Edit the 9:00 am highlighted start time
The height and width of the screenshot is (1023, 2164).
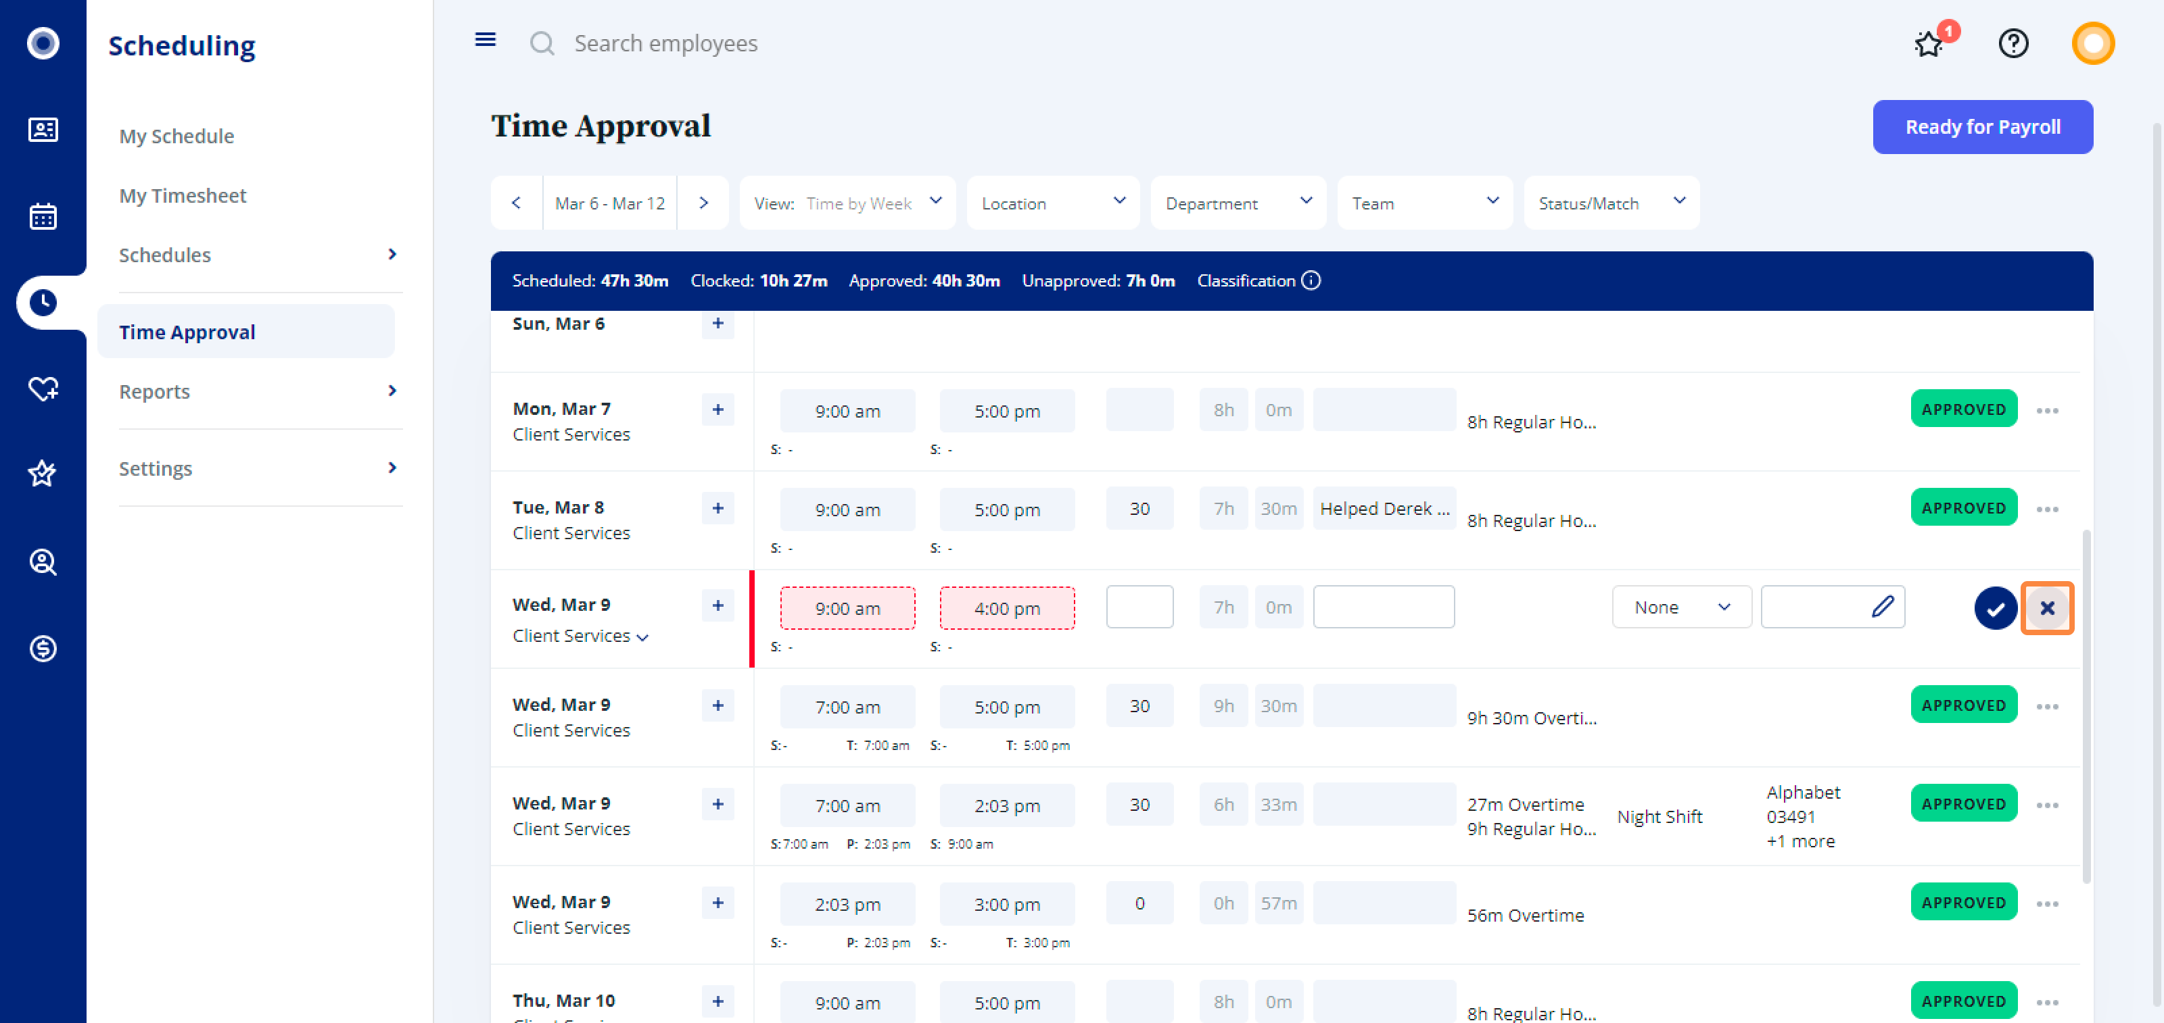847,608
